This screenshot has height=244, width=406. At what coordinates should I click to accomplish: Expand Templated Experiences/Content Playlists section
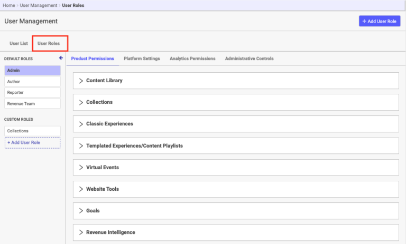pyautogui.click(x=236, y=145)
